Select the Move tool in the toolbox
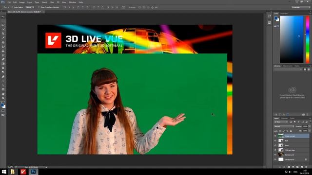 tap(3, 17)
